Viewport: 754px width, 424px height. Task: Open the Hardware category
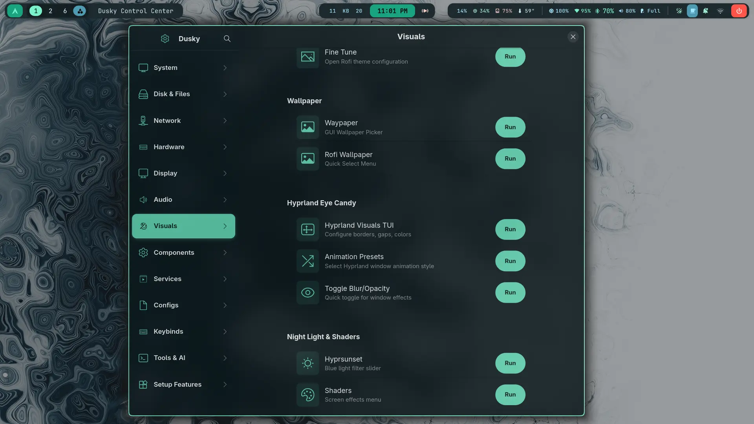coord(183,147)
